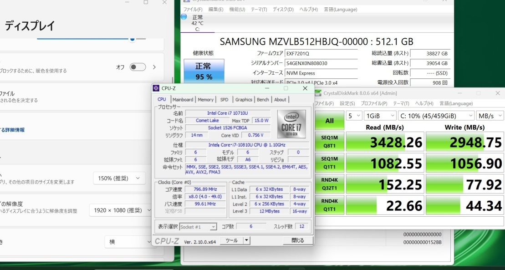
Task: Click the CPU-Z app icon in title bar
Action: [156, 88]
